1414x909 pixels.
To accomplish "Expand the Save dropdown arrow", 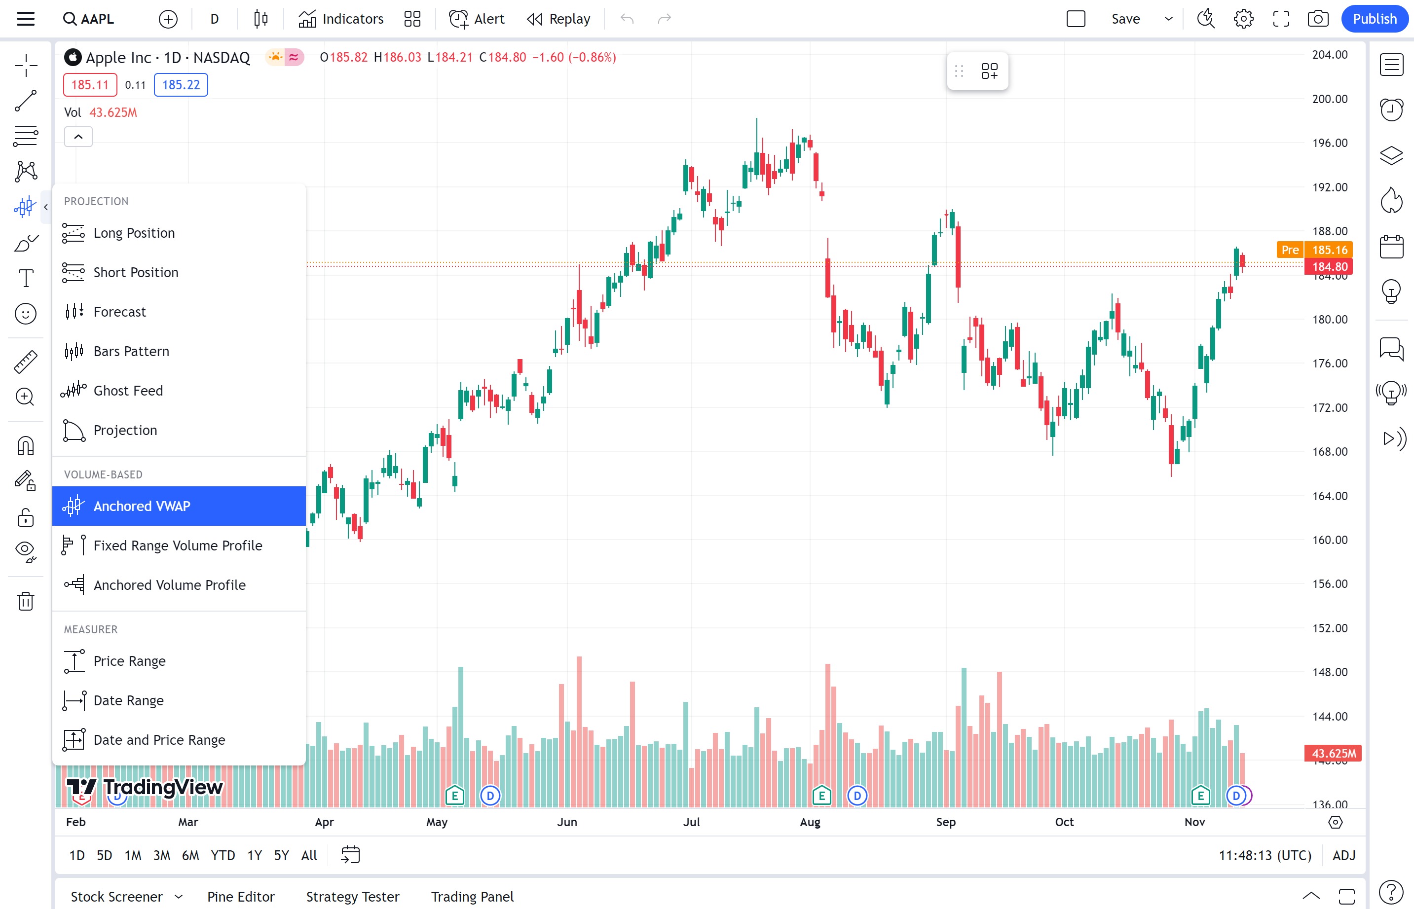I will pos(1168,19).
